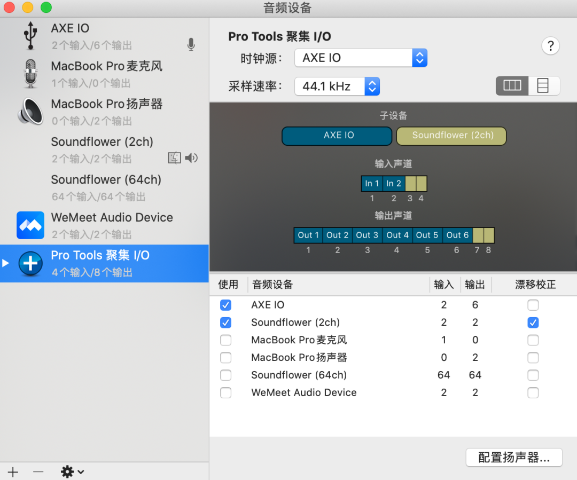The height and width of the screenshot is (480, 577).
Task: Select MacBook Pro扬声器 in the device sidebar
Action: [105, 112]
